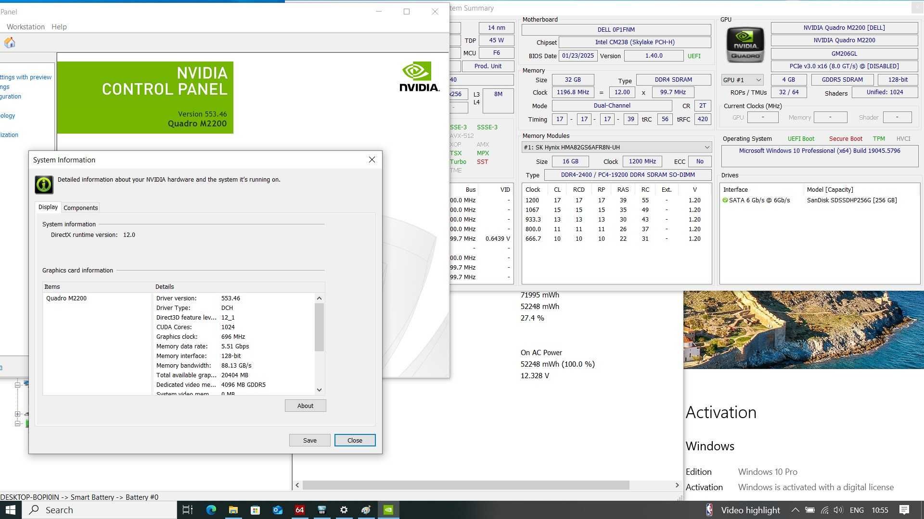The image size is (924, 519).
Task: Click the NBA news widget icon
Action: pos(709,510)
